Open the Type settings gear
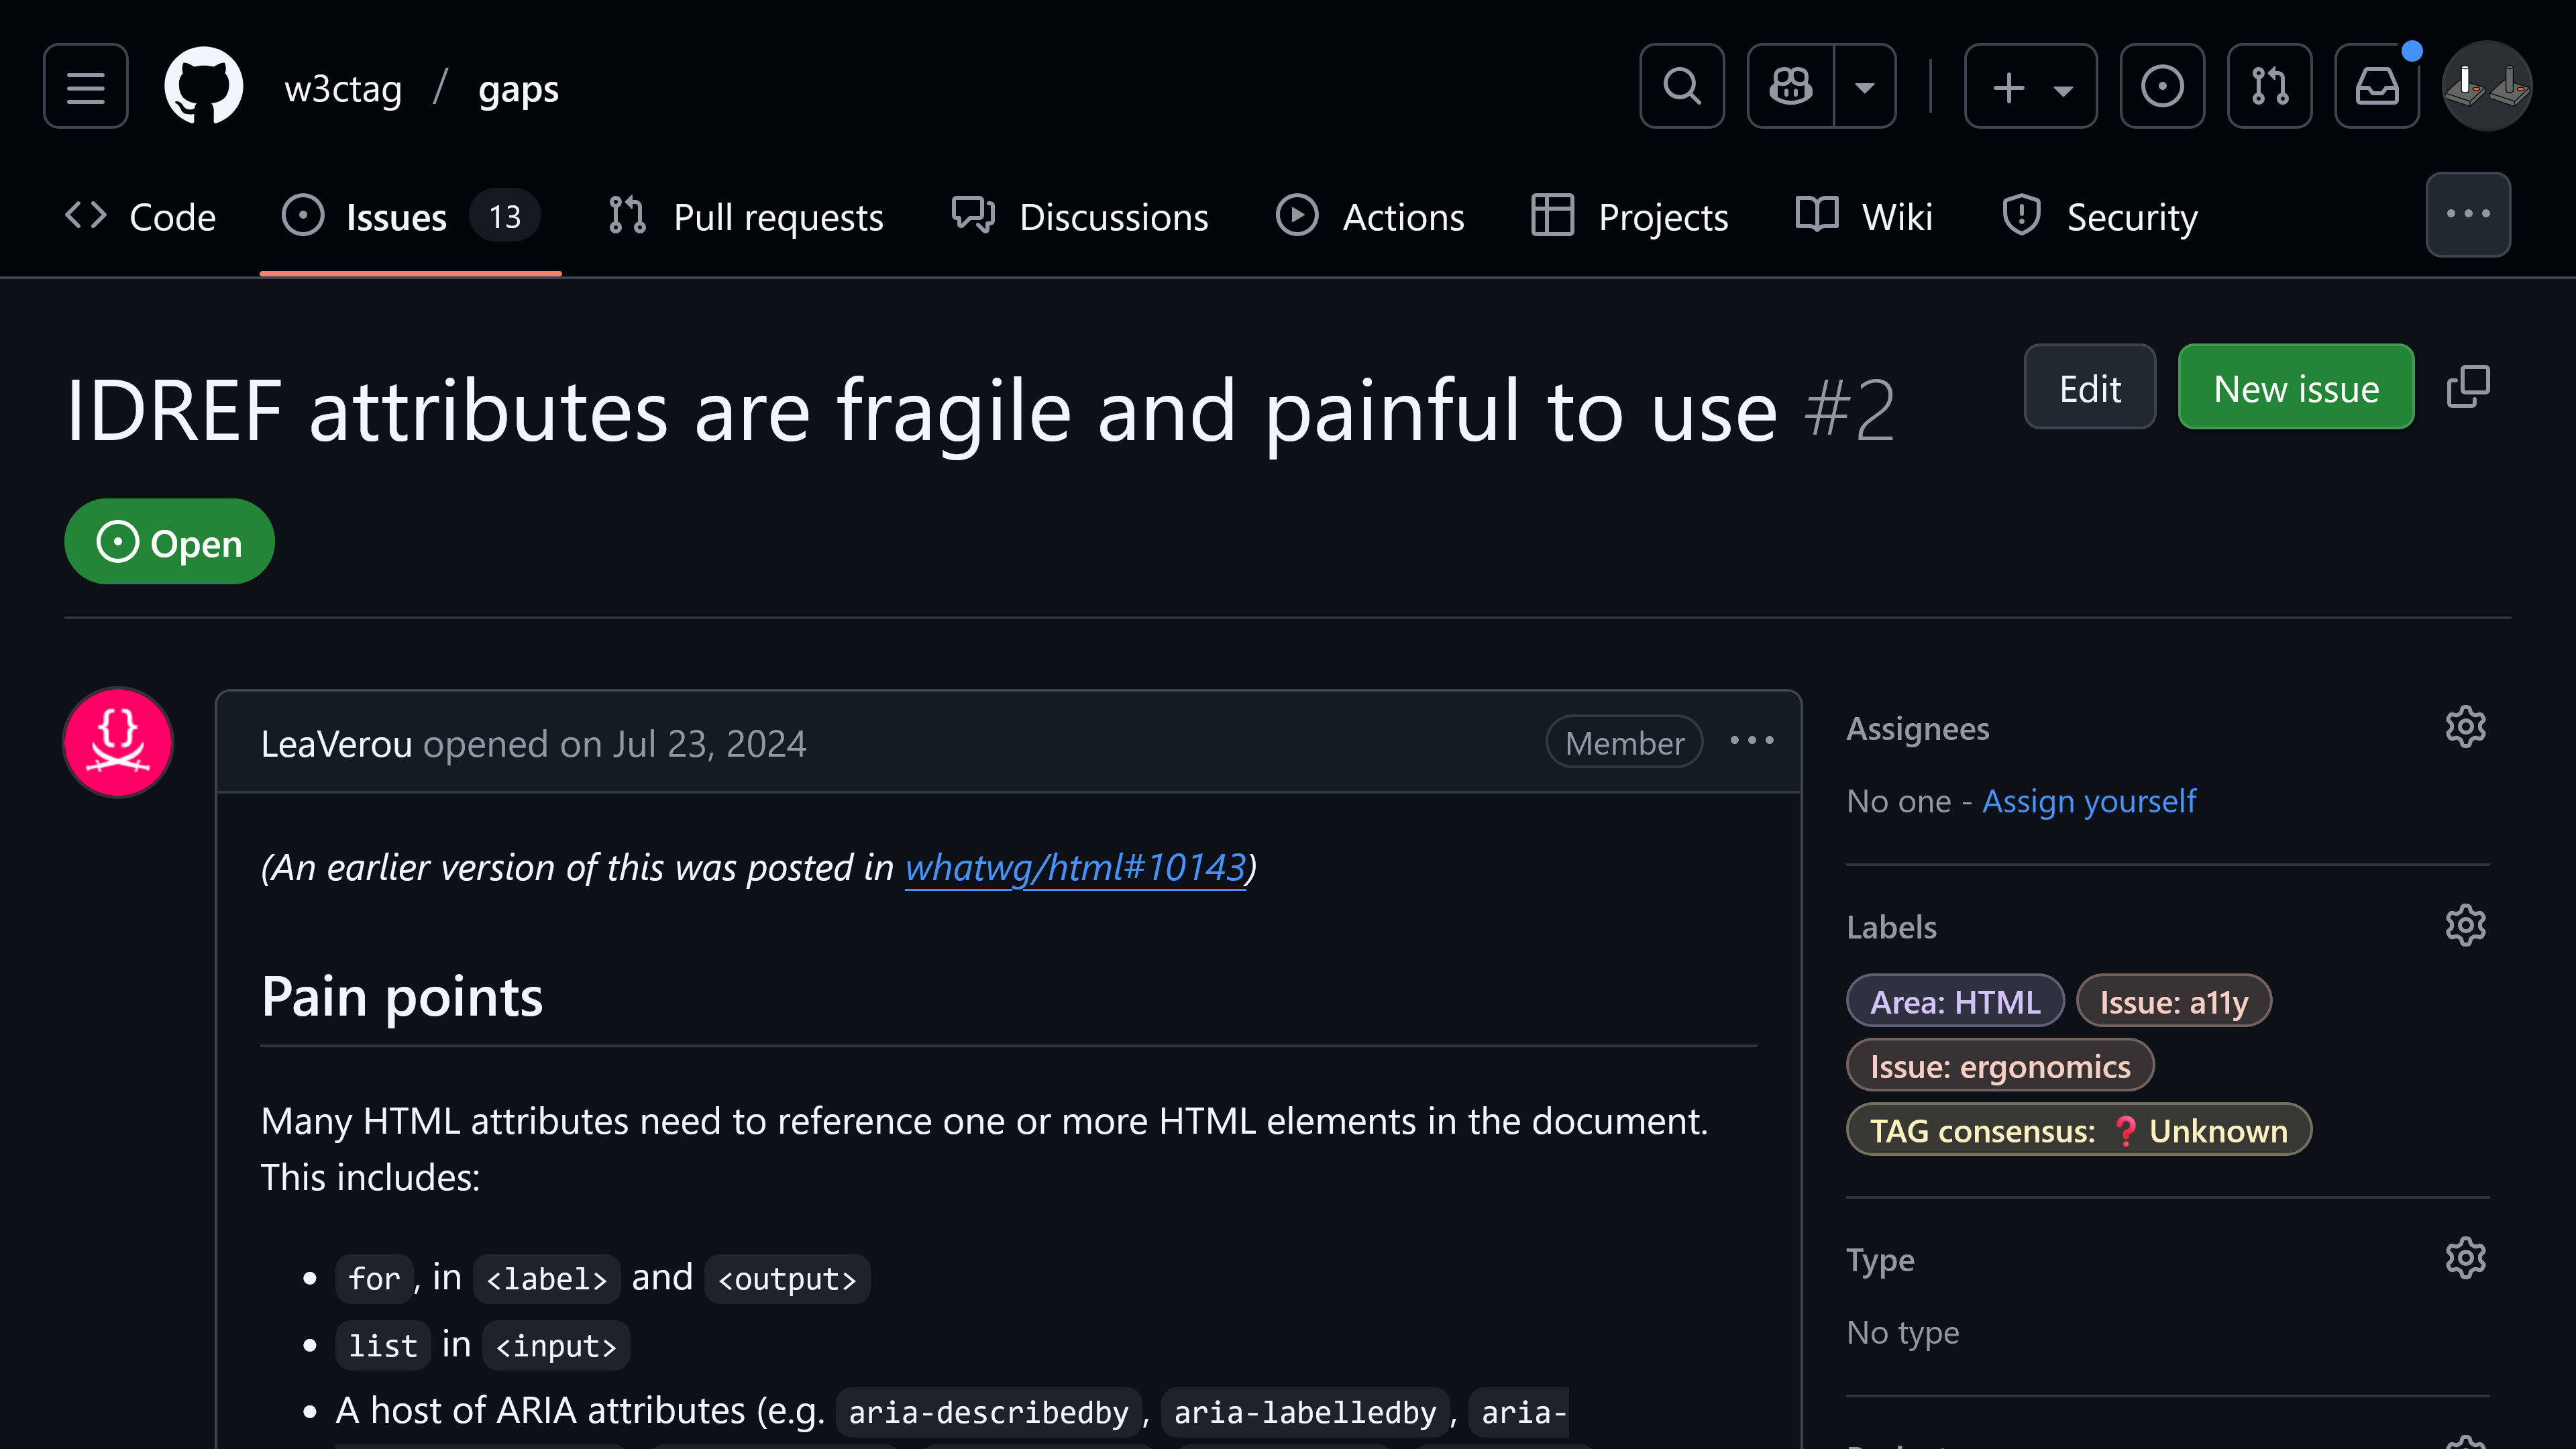The image size is (2576, 1449). pyautogui.click(x=2465, y=1258)
